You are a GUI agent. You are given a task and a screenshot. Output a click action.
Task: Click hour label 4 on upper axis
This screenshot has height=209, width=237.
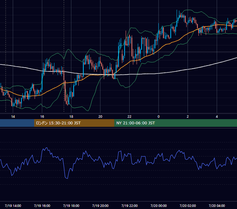click(217, 116)
